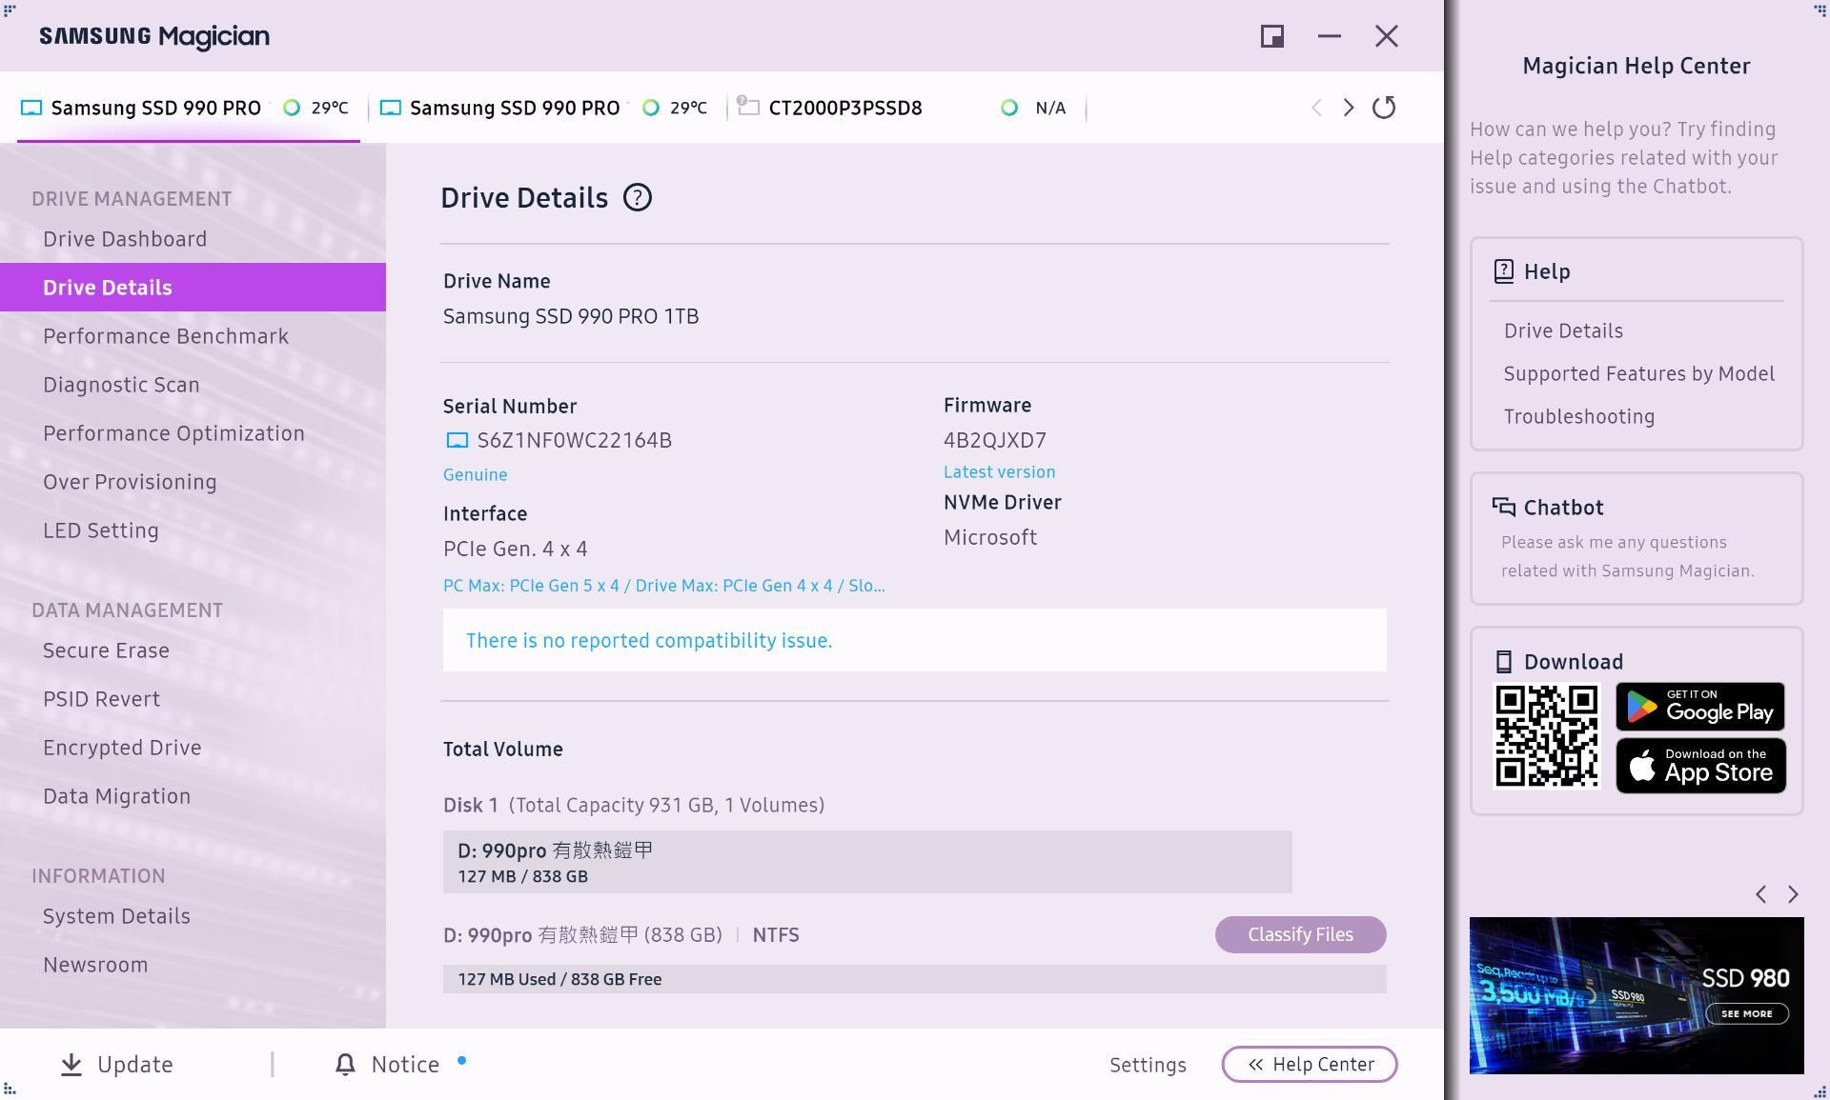Screen dimensions: 1830x1100
Task: Click the firmware value 4B2QJXD7
Action: pos(995,440)
